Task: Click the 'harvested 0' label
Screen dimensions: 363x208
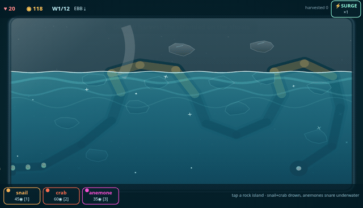Action: (x=316, y=7)
